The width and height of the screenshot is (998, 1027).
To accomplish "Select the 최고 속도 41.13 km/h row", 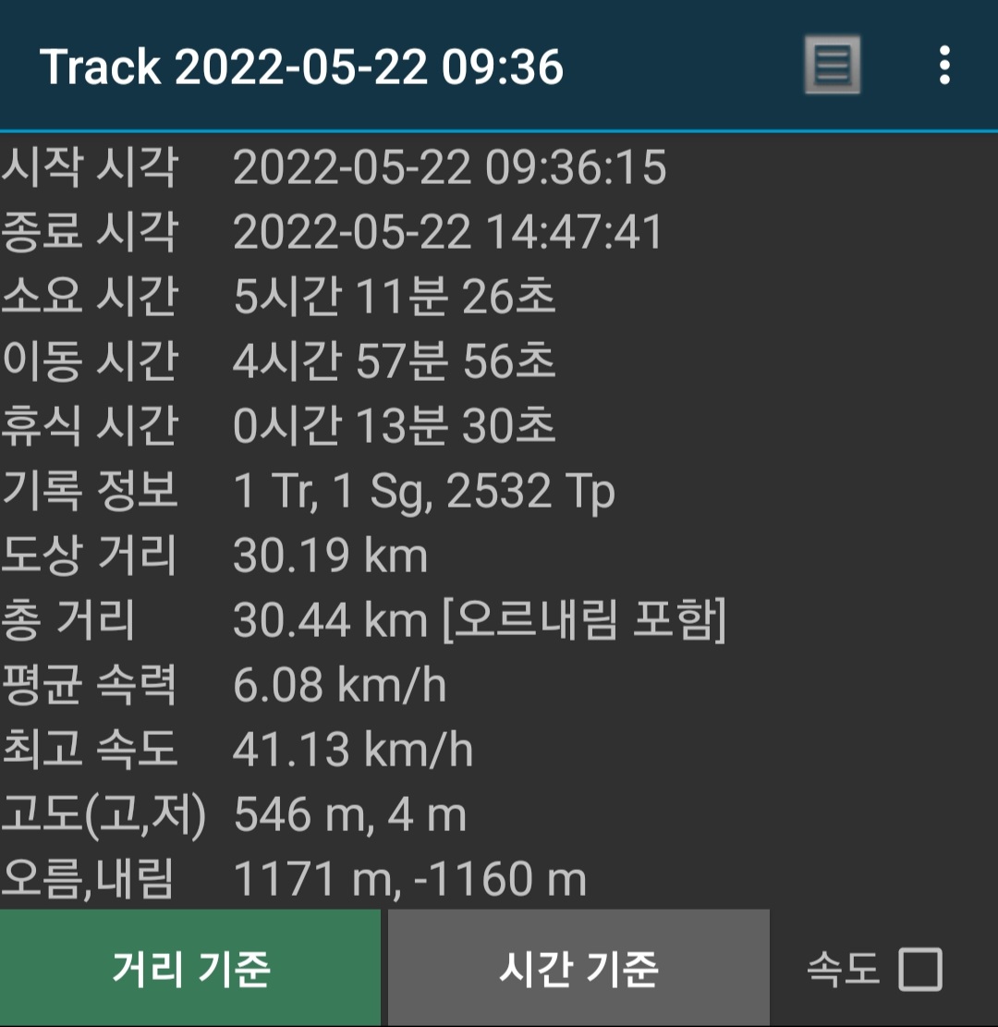I will point(499,750).
